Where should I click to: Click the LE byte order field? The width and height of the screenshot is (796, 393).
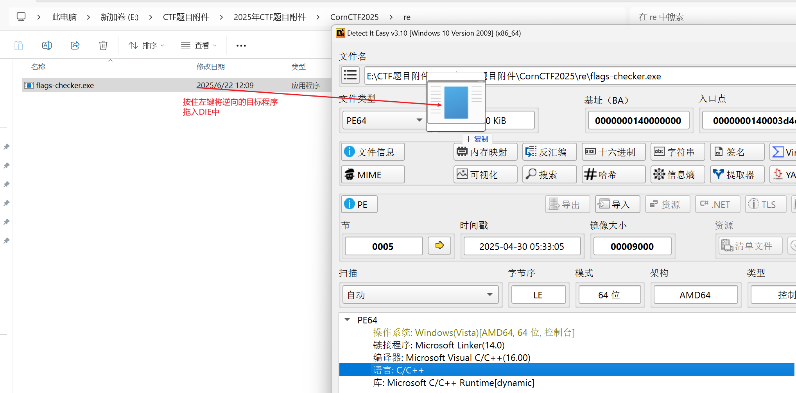538,295
